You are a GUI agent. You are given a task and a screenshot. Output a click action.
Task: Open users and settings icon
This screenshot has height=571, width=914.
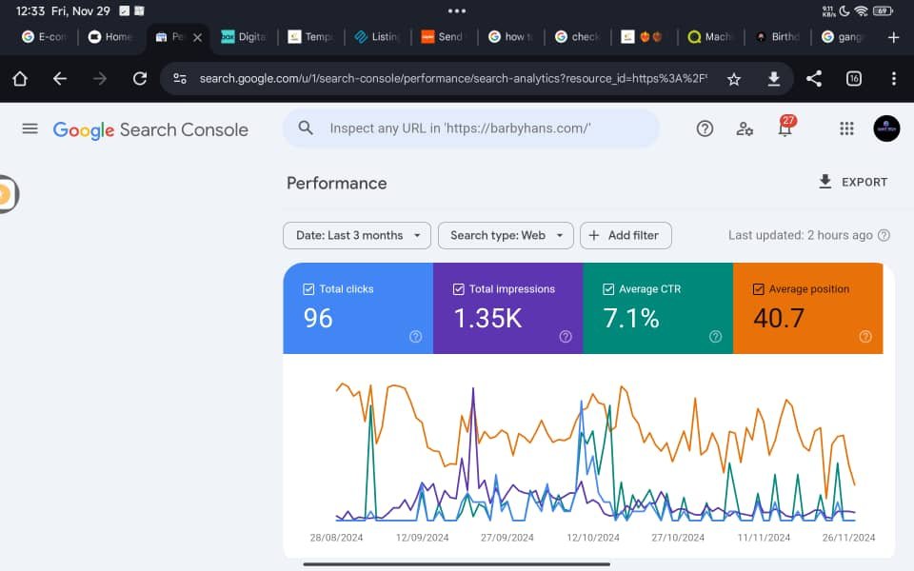point(745,128)
